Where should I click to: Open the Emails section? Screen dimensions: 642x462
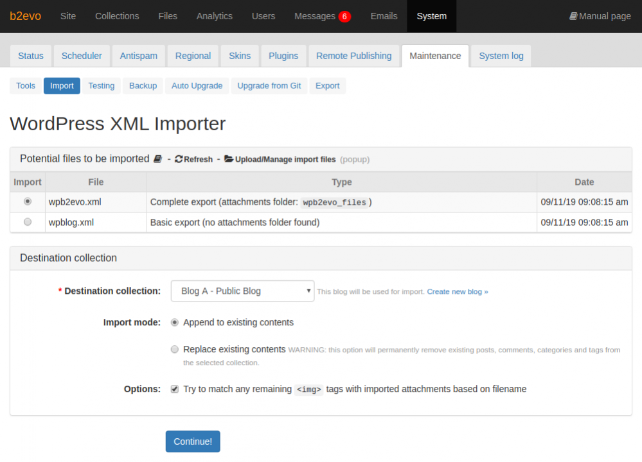point(384,16)
